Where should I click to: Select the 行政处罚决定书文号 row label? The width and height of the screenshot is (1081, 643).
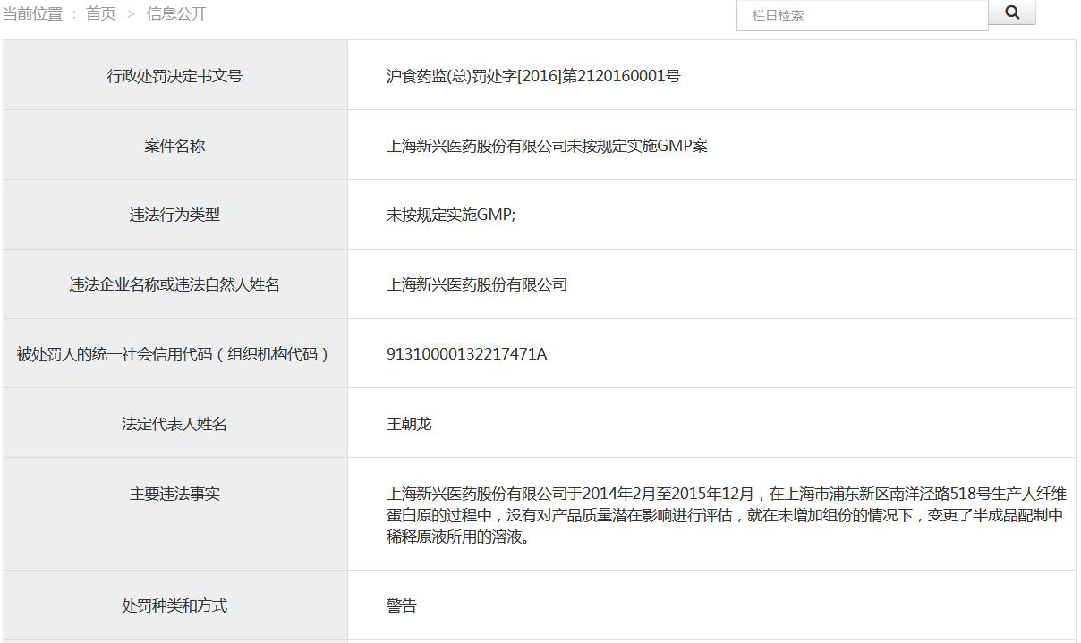(x=174, y=76)
